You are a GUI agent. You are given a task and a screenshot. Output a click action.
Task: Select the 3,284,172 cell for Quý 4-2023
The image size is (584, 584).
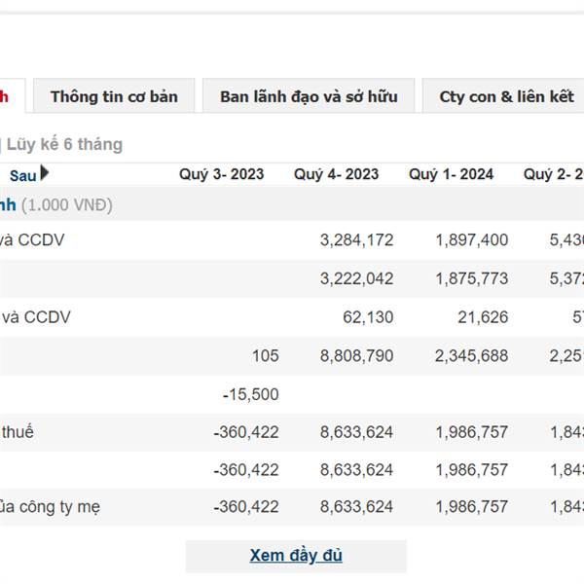coord(356,239)
